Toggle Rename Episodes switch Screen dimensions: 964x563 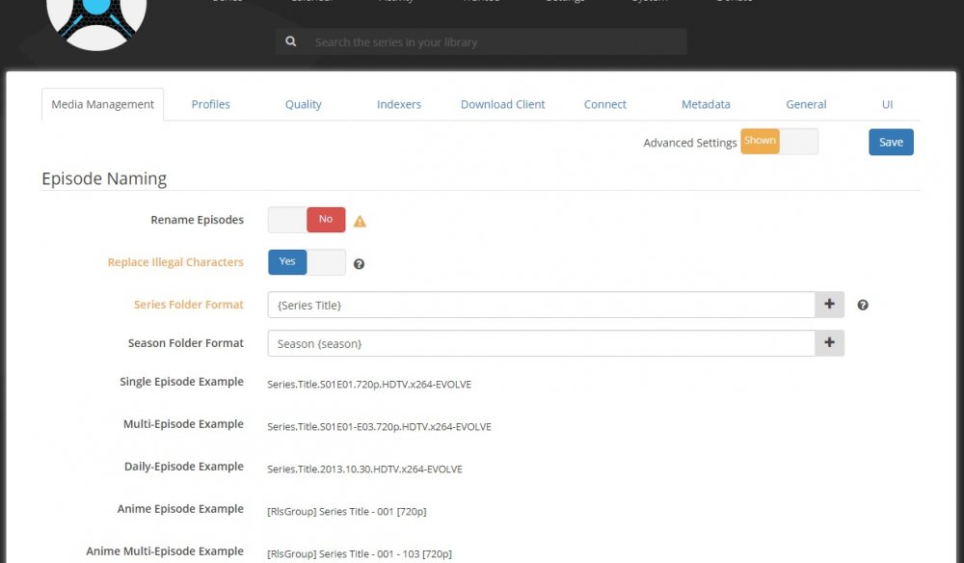pos(307,220)
